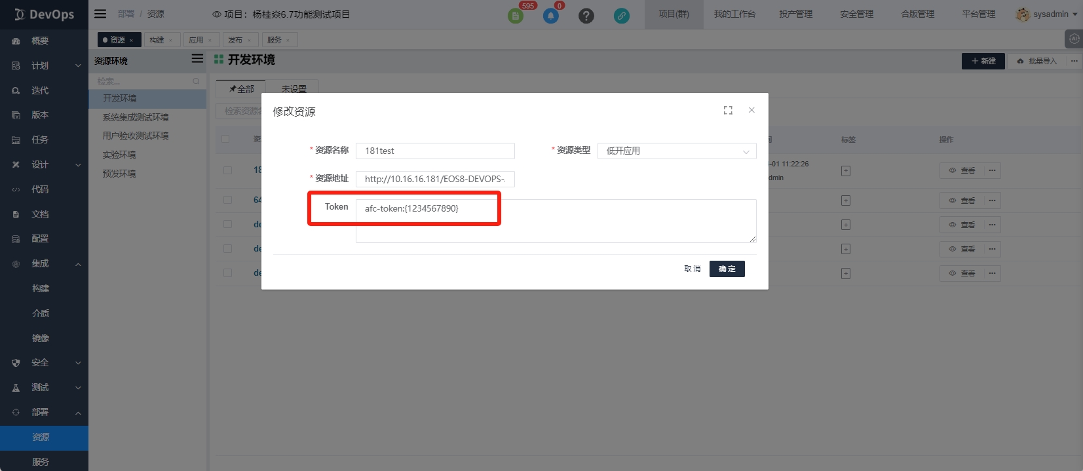The image size is (1083, 471).
Task: Click into the Token text area
Action: click(556, 221)
